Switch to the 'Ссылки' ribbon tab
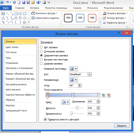134x133 pixels. [x=77, y=8]
